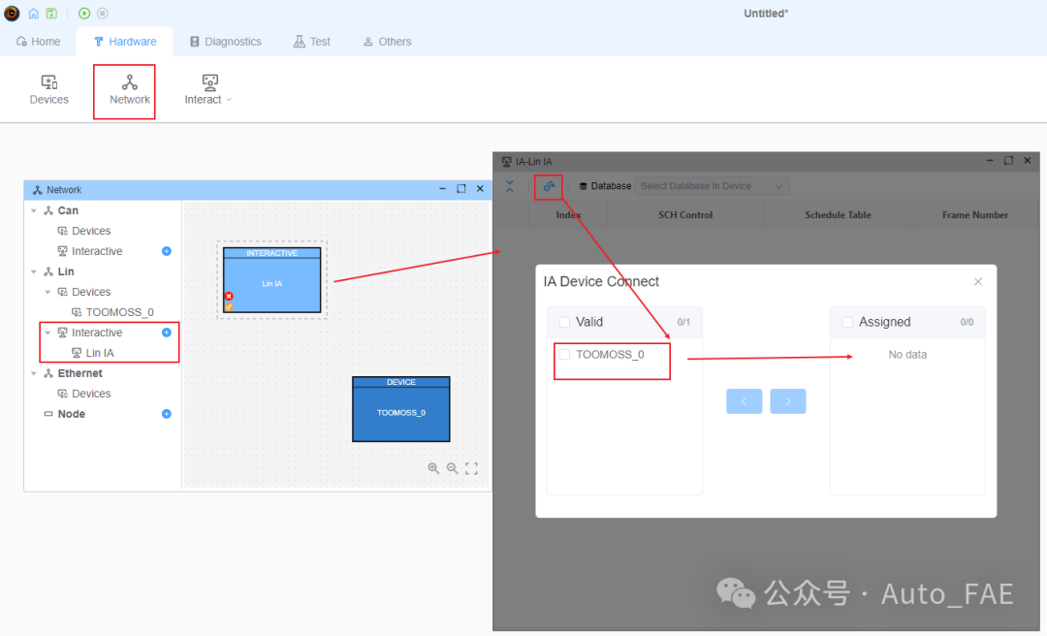Zoom in the network canvas
1047x636 pixels.
[433, 468]
